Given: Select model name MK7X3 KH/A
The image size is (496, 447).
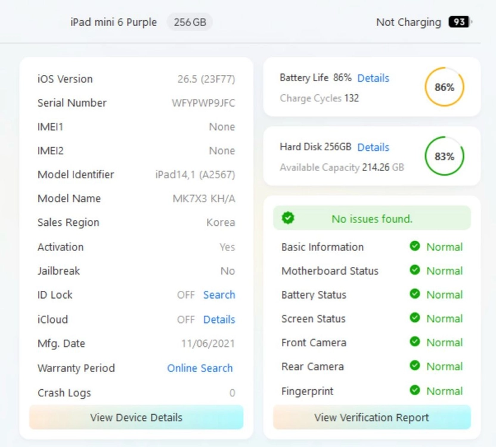Looking at the screenshot, I should click(x=204, y=198).
